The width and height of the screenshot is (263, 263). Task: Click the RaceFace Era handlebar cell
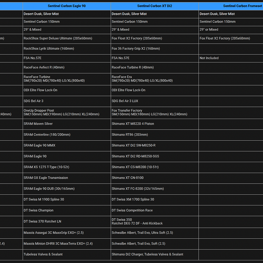(x=155, y=79)
